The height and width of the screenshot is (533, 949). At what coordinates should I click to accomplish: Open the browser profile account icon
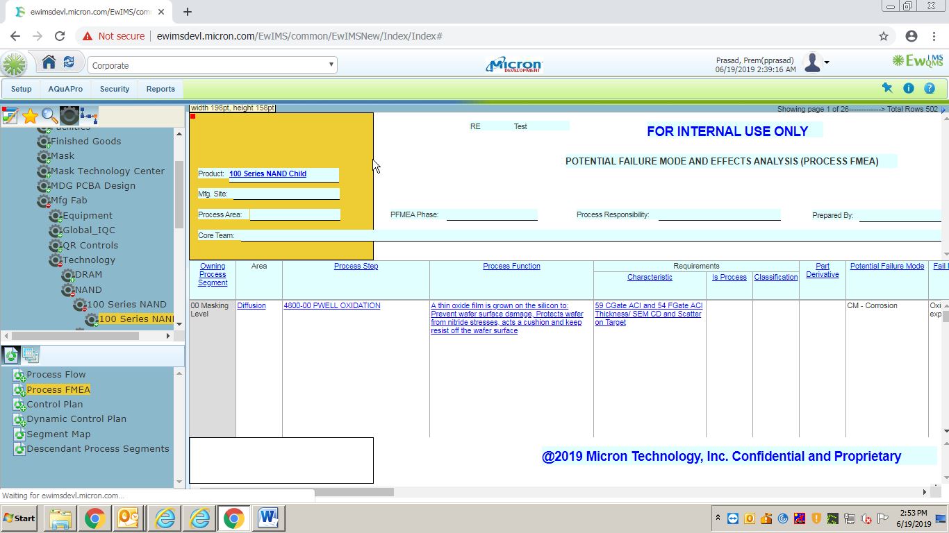point(911,36)
